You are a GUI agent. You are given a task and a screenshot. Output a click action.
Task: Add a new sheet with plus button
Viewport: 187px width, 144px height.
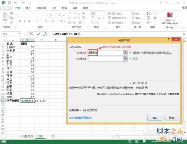click(x=53, y=137)
